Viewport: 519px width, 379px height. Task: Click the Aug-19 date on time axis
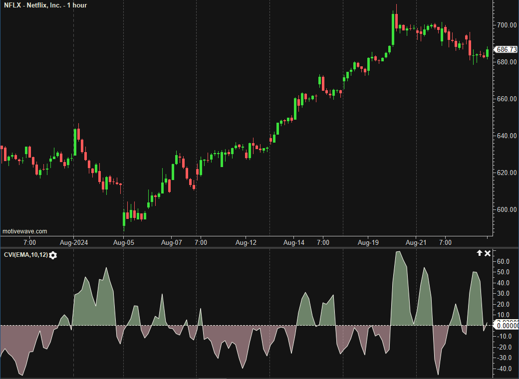pyautogui.click(x=368, y=243)
